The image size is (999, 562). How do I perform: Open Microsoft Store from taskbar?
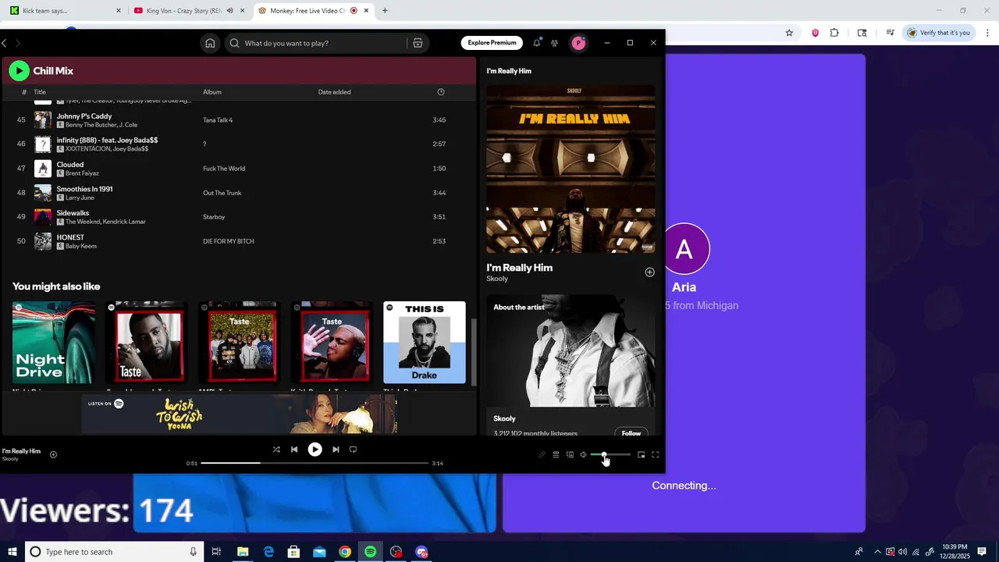coord(293,552)
